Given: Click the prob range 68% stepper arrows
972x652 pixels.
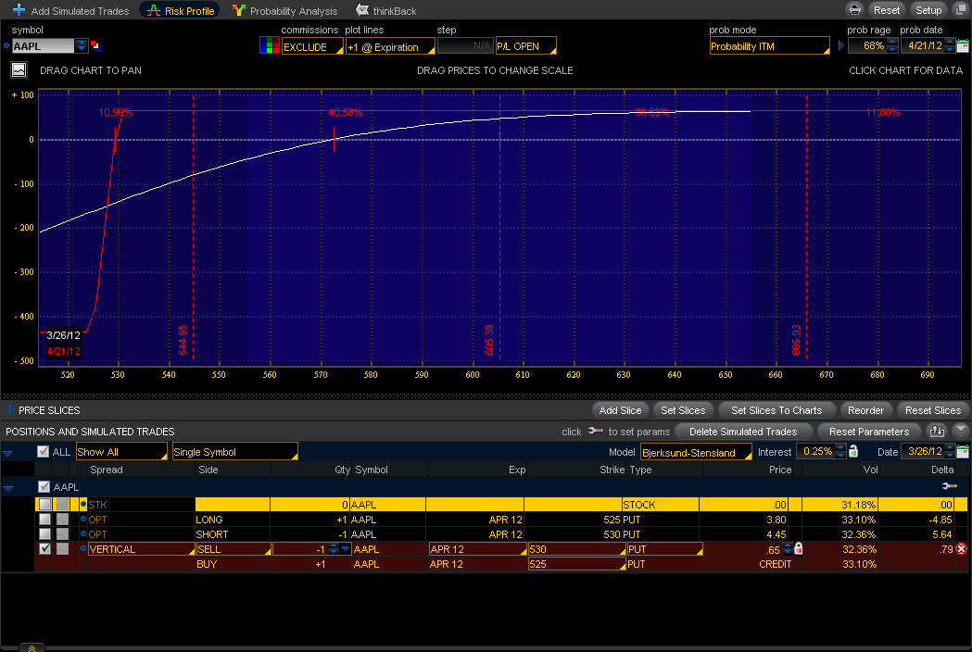Looking at the screenshot, I should (x=892, y=46).
